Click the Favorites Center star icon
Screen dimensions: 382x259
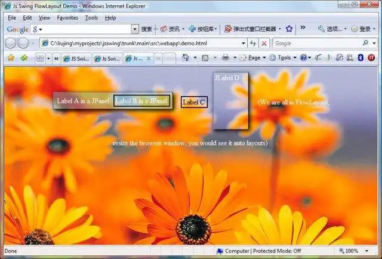(x=11, y=58)
